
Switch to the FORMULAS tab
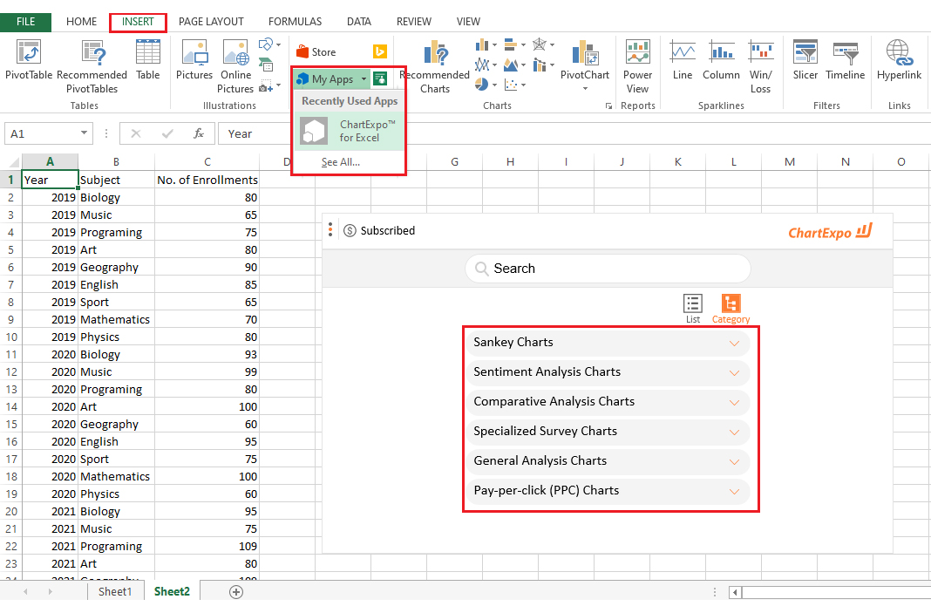(x=296, y=22)
